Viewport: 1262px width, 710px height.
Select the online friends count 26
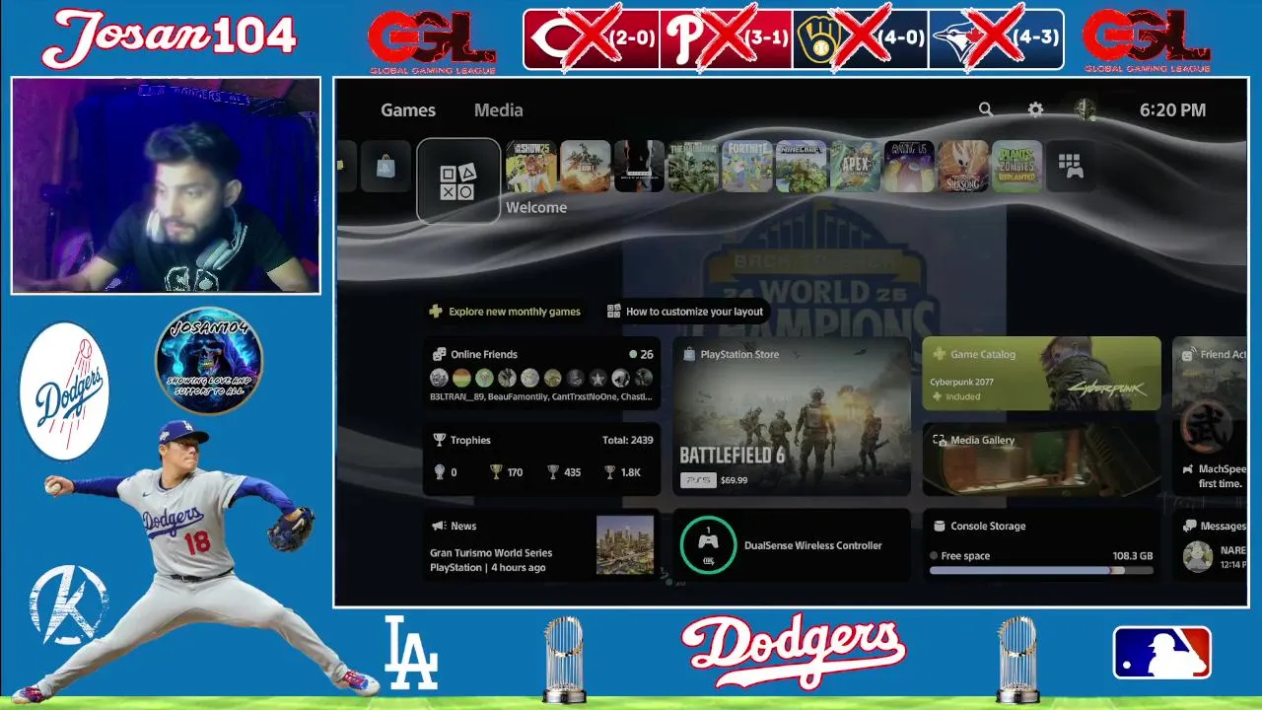(641, 354)
